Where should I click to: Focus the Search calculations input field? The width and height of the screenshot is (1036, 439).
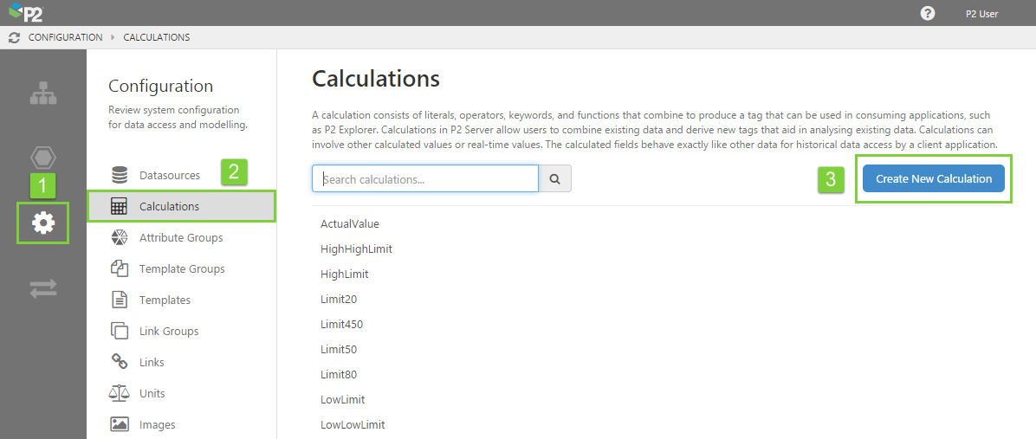pyautogui.click(x=425, y=179)
